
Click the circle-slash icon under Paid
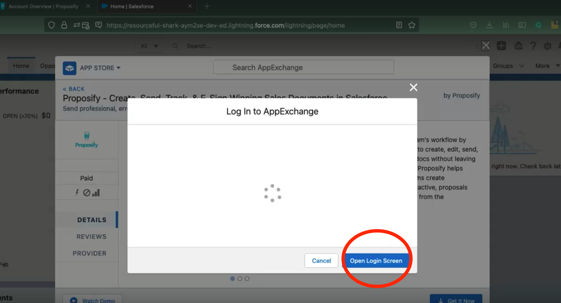coord(87,193)
